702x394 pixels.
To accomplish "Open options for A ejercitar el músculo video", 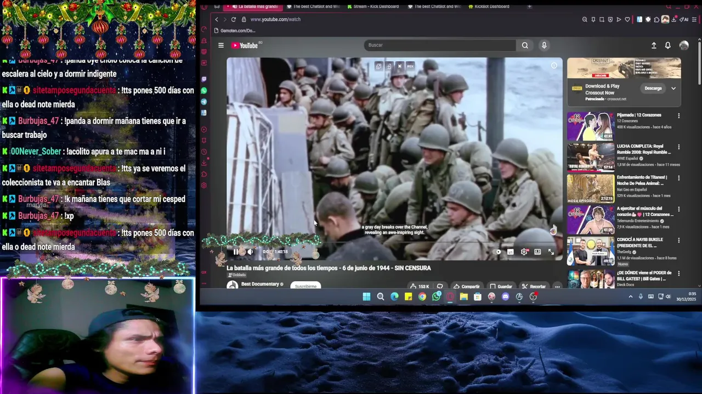I will pyautogui.click(x=678, y=210).
